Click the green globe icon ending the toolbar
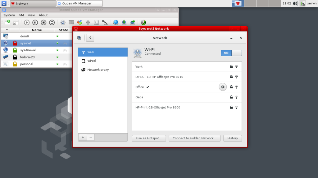Viewport: 318px width, 178px height. (143, 22)
